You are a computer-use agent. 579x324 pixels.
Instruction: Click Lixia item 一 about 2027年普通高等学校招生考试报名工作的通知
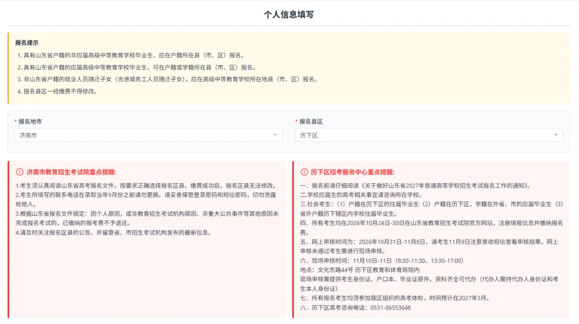click(x=416, y=186)
